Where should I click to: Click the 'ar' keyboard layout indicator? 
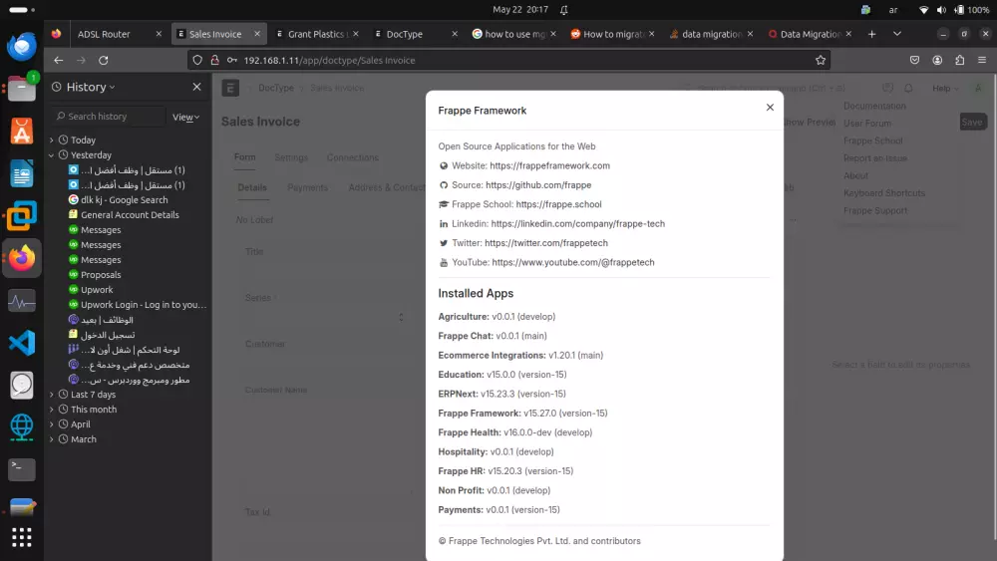tap(893, 10)
